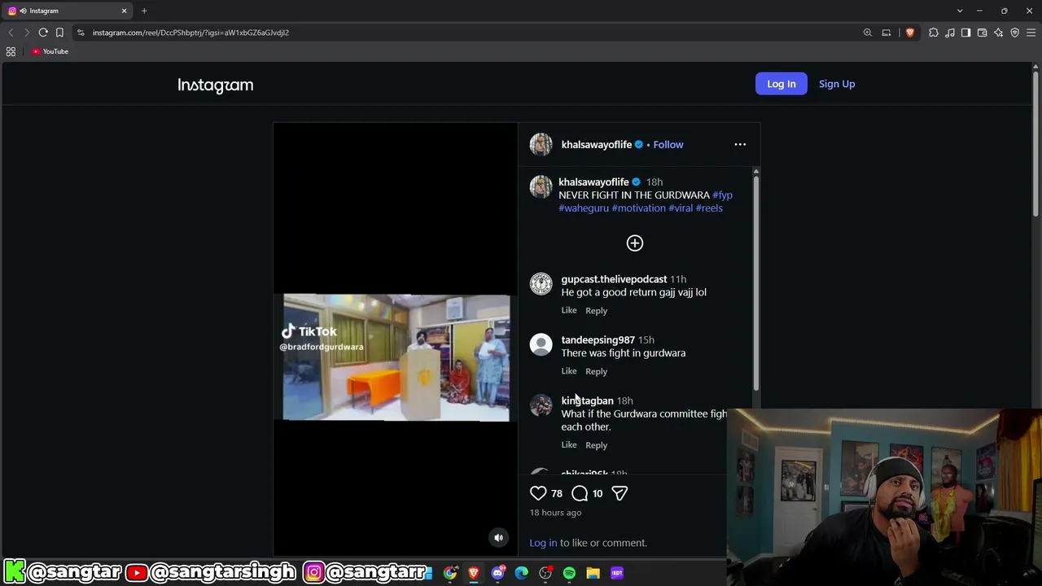Open the #reels hashtag

tap(709, 208)
